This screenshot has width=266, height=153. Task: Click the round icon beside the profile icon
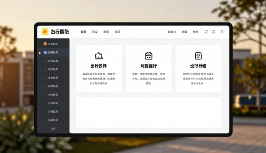pos(214,32)
